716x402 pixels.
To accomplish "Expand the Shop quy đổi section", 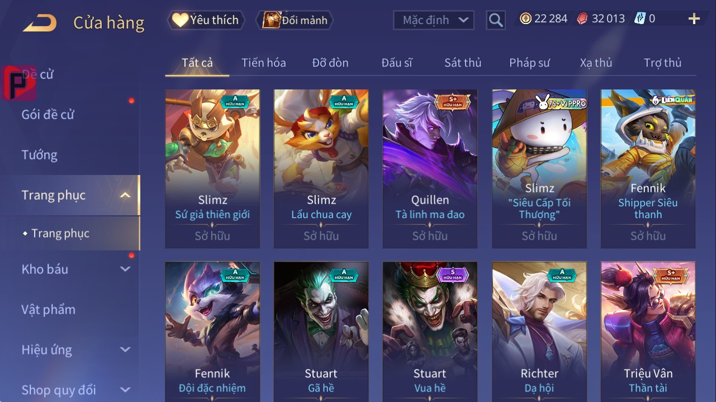I will 125,390.
